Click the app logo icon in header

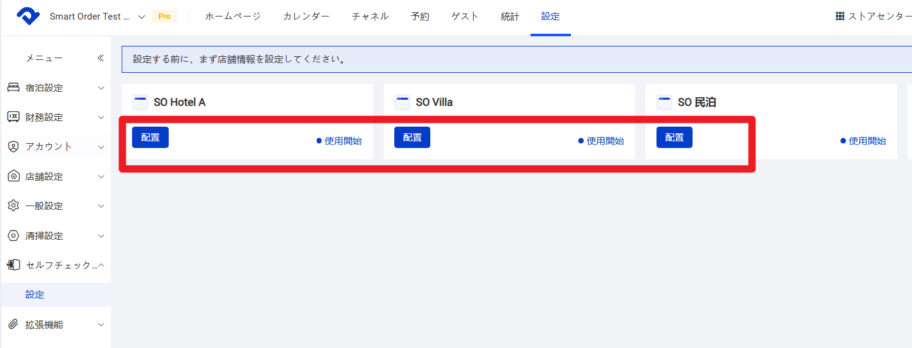click(x=28, y=17)
